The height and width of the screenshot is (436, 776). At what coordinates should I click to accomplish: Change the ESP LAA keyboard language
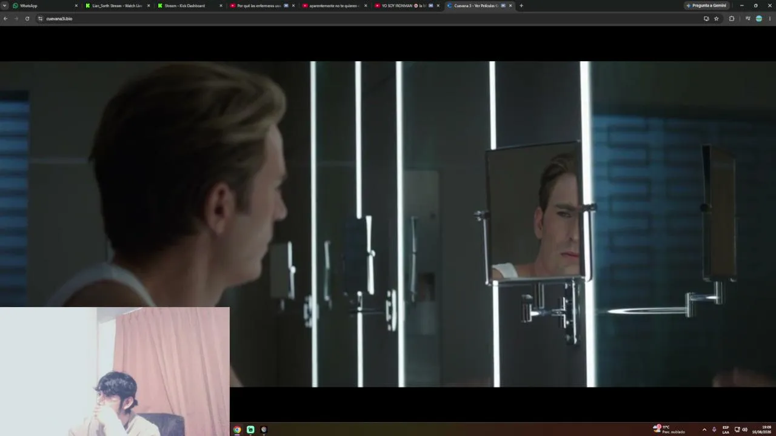tap(726, 429)
